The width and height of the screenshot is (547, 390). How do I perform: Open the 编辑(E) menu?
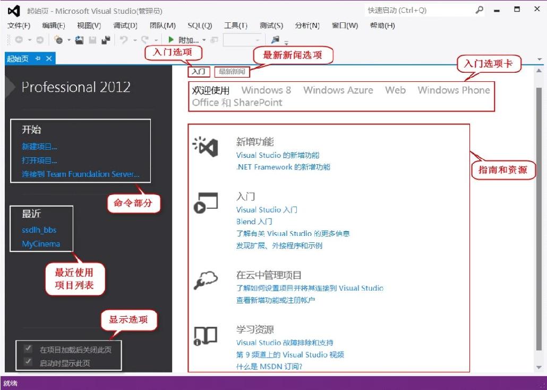54,26
